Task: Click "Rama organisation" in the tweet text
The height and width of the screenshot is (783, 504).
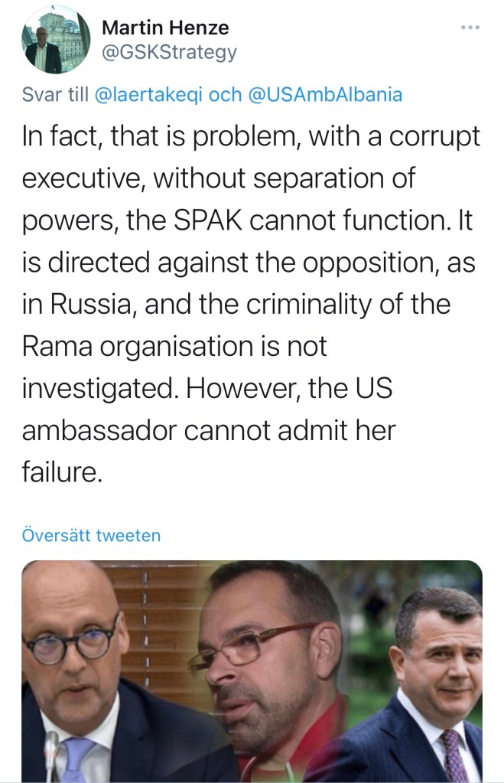Action: pyautogui.click(x=133, y=346)
